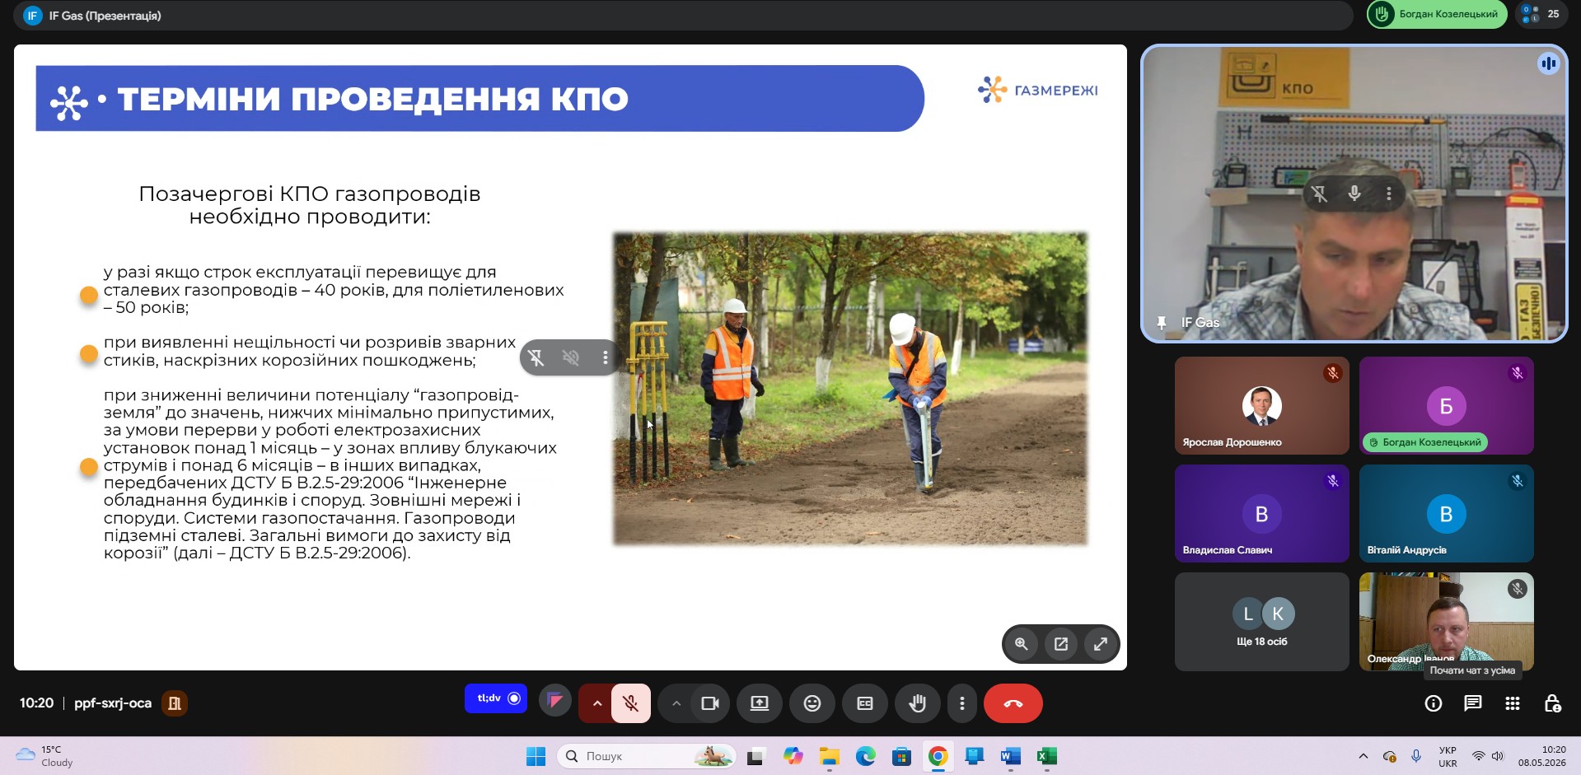Click the tl;dv recording button
Viewport: 1581px width, 775px height.
[496, 698]
